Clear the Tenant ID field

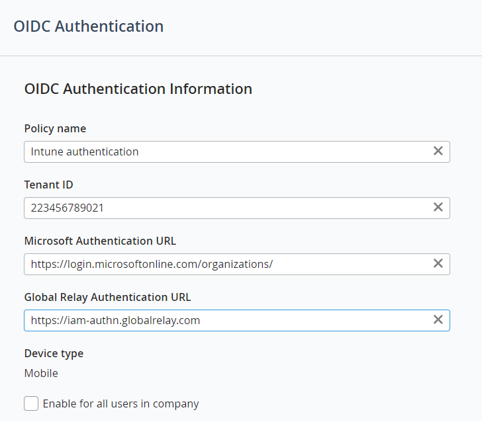tap(438, 207)
